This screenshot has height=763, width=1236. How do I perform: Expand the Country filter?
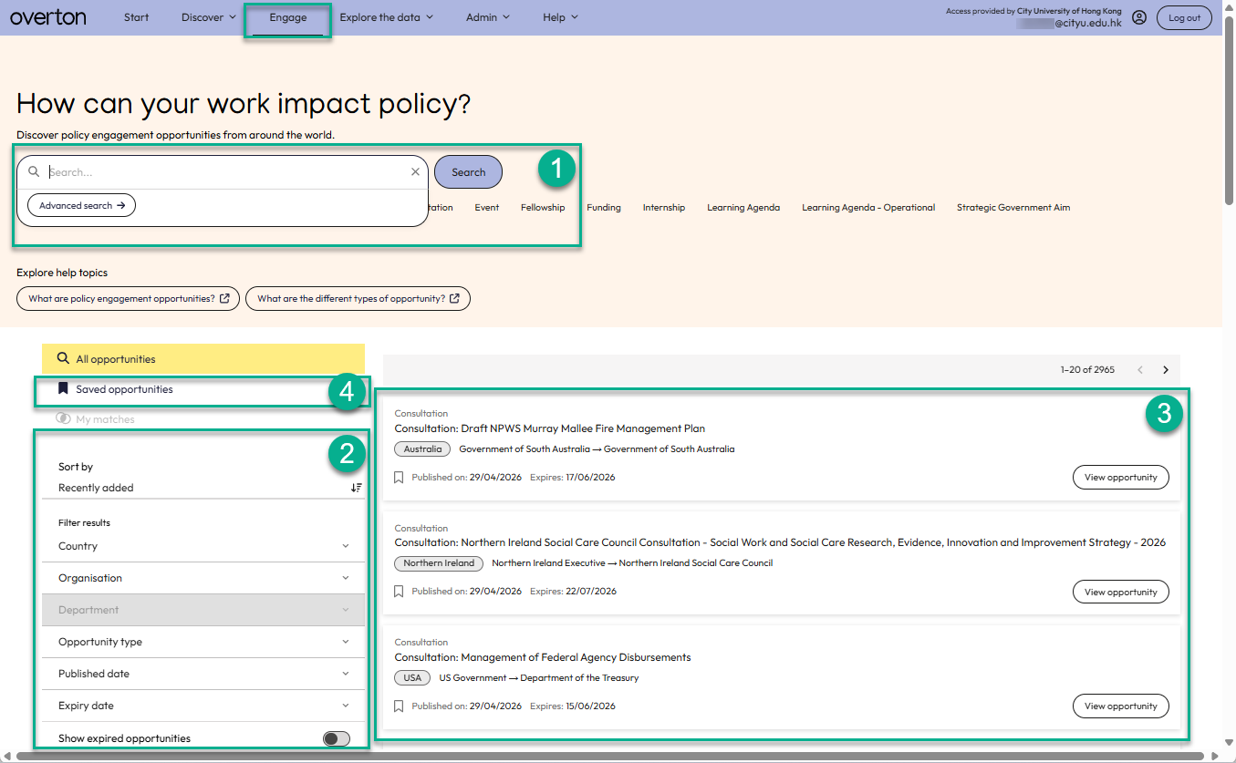[203, 546]
